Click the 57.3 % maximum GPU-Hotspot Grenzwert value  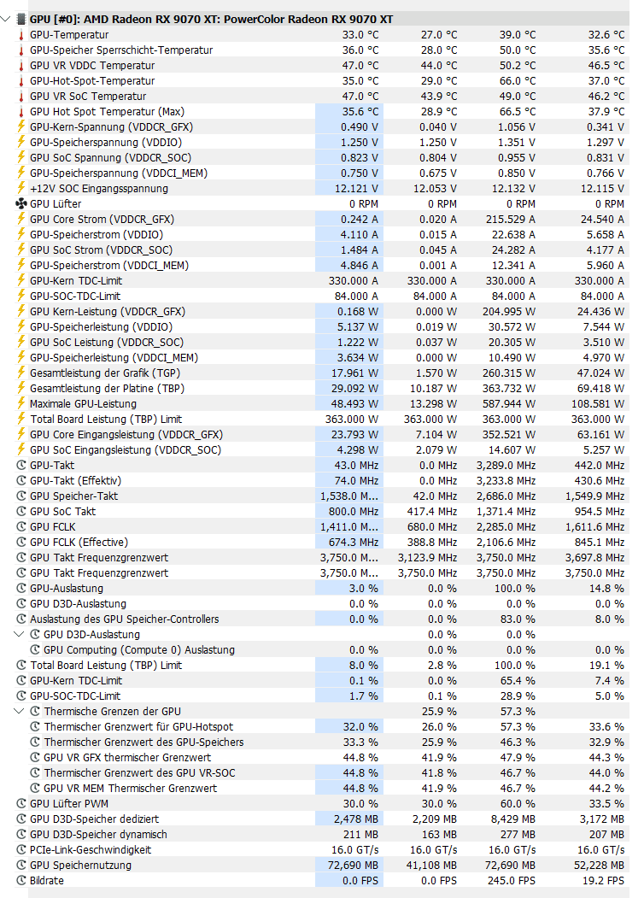(x=518, y=727)
